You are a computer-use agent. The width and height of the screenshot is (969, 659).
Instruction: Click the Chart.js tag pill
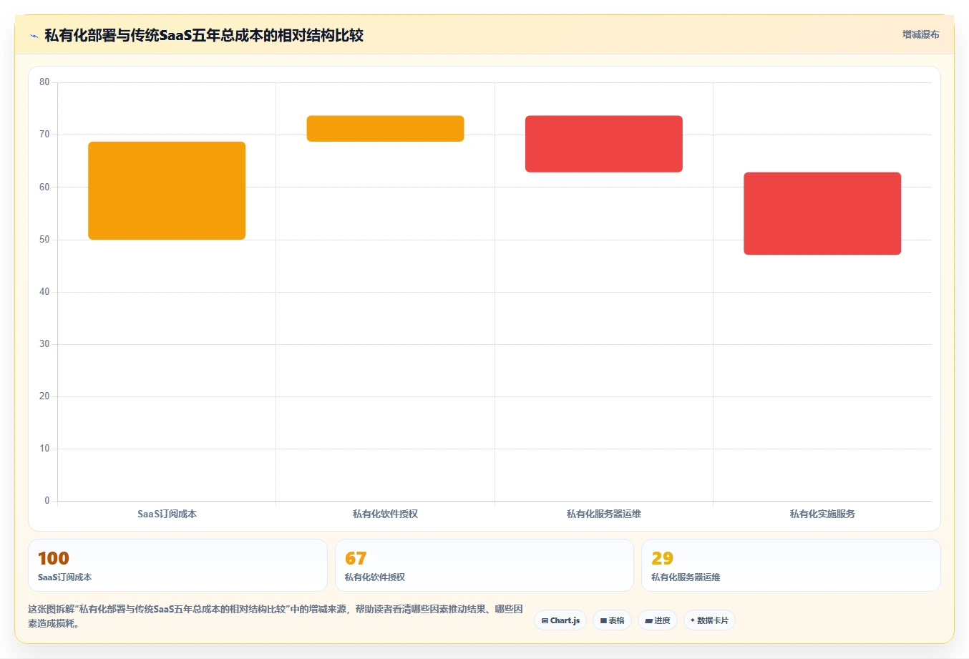coord(560,620)
